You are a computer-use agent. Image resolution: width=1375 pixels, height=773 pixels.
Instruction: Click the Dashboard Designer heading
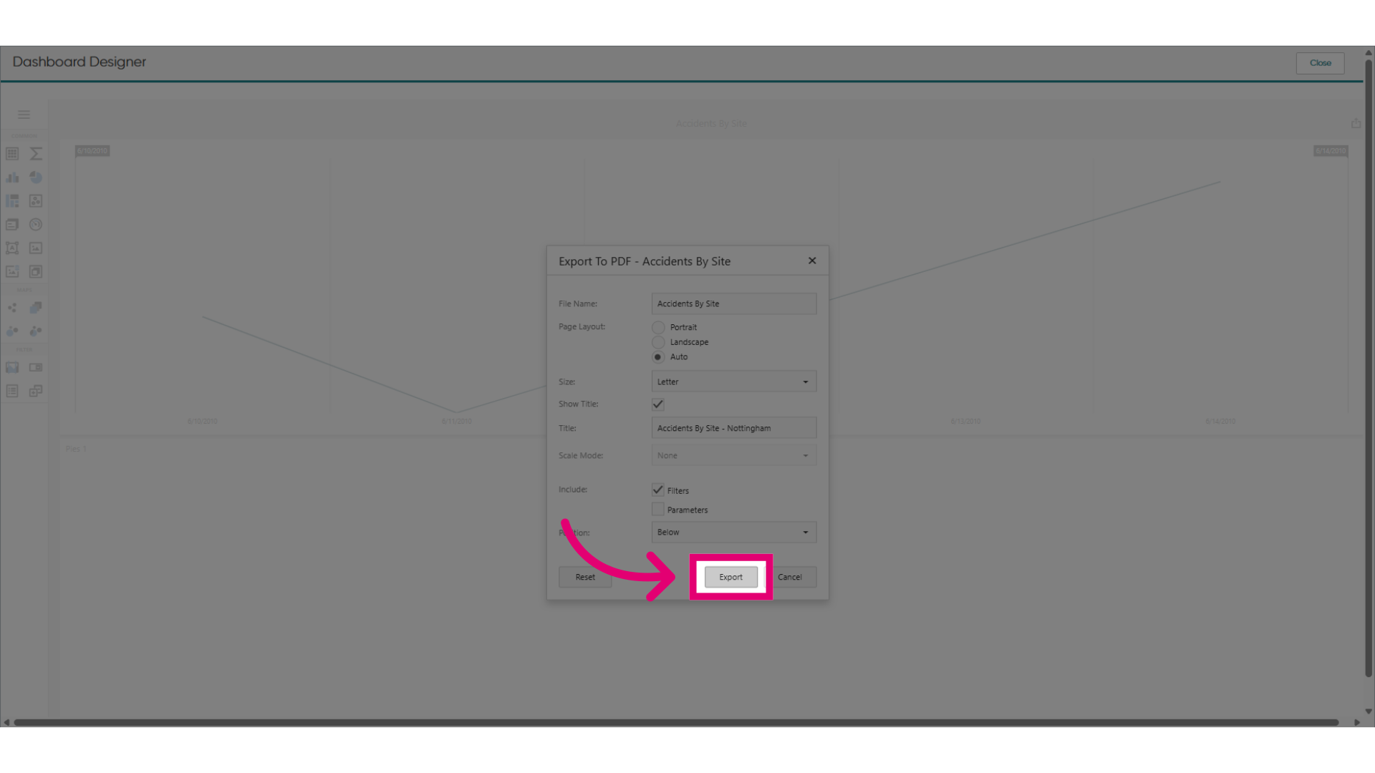(79, 62)
